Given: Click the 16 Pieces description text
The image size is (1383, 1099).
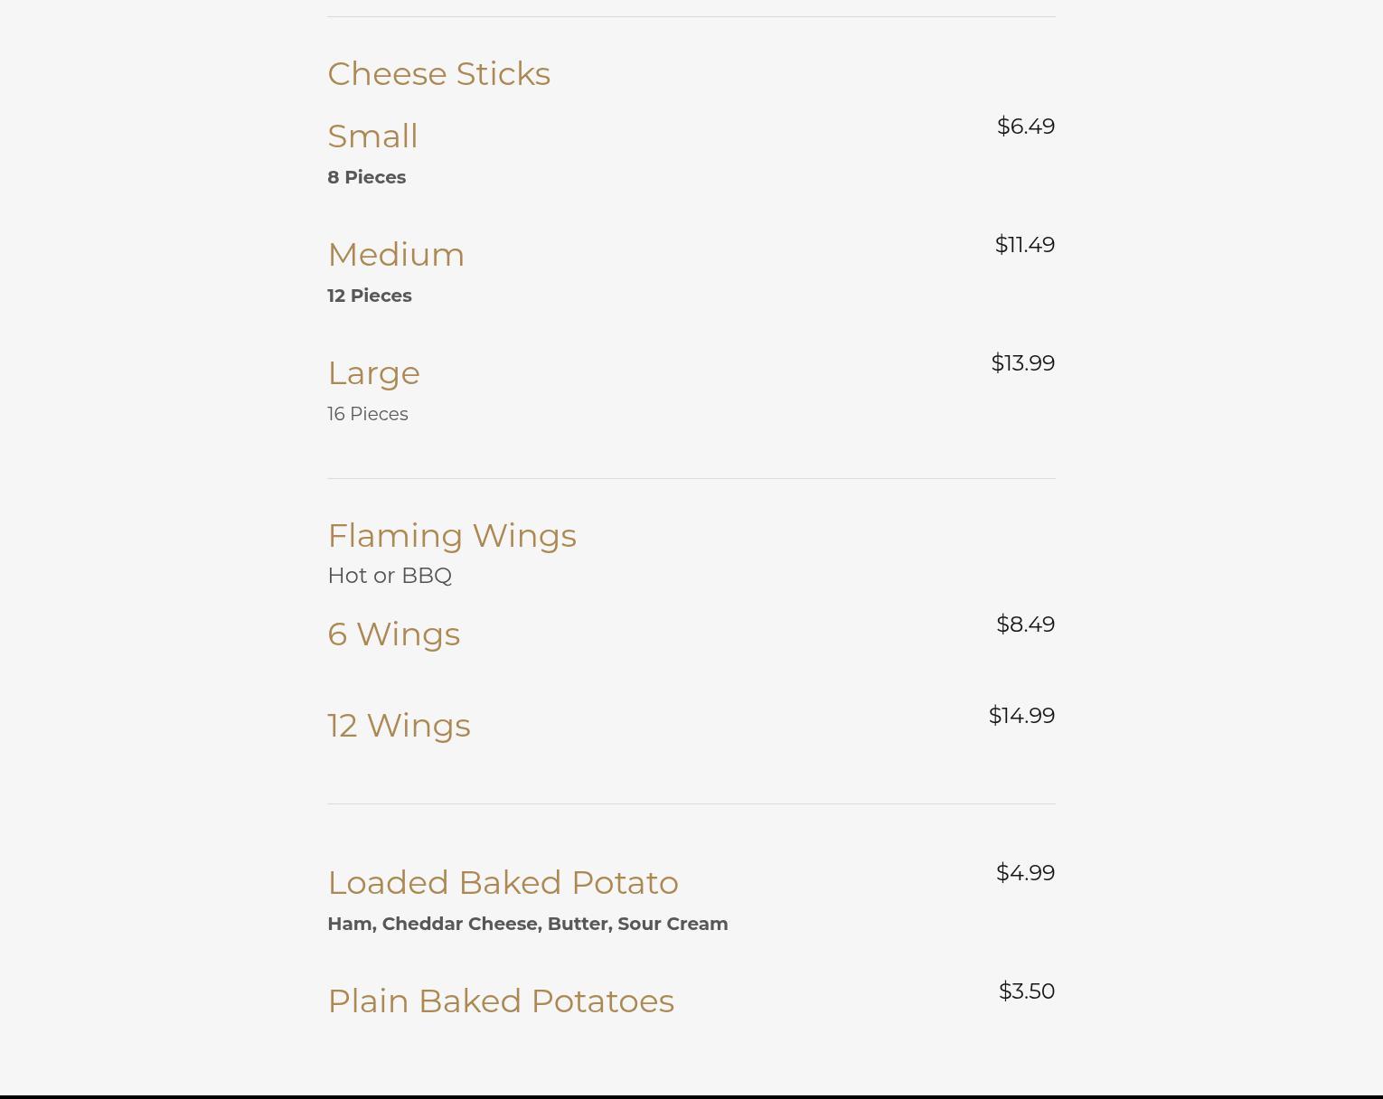Looking at the screenshot, I should point(367,414).
